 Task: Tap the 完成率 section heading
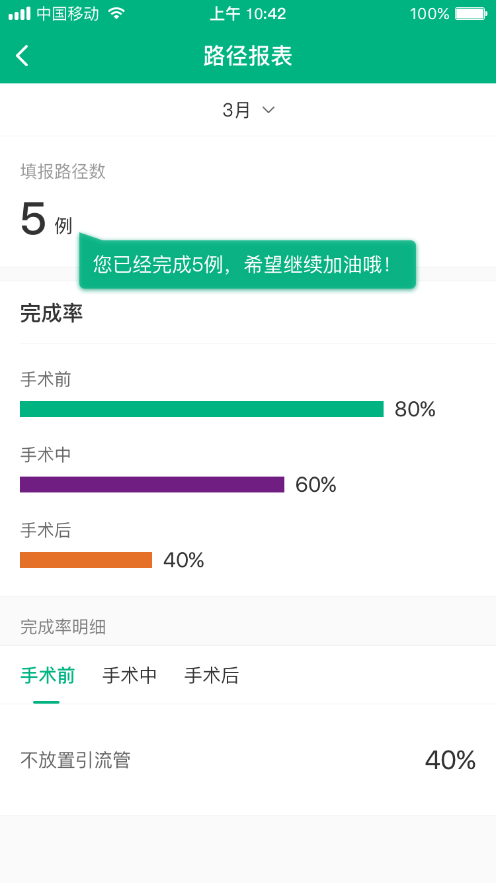click(52, 313)
